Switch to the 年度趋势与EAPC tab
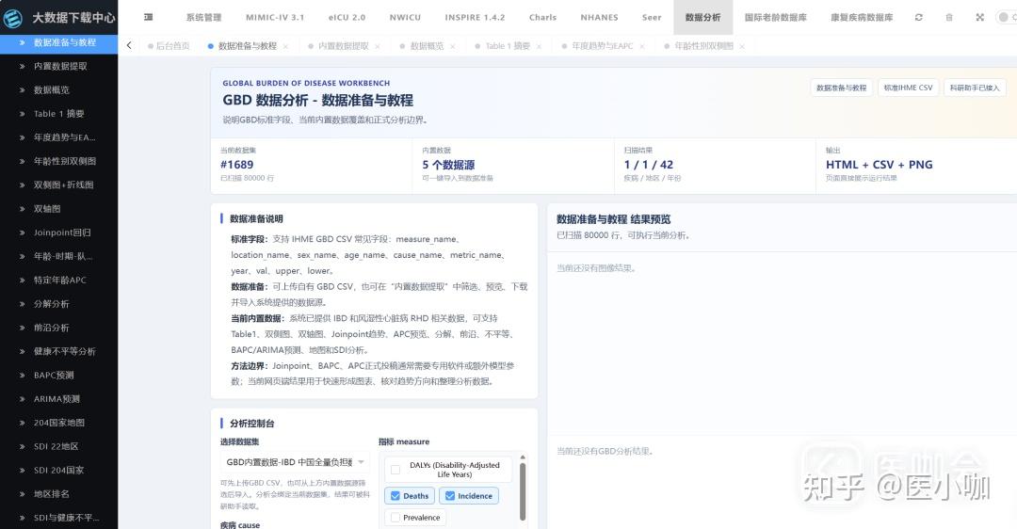This screenshot has height=529, width=1017. [x=597, y=46]
